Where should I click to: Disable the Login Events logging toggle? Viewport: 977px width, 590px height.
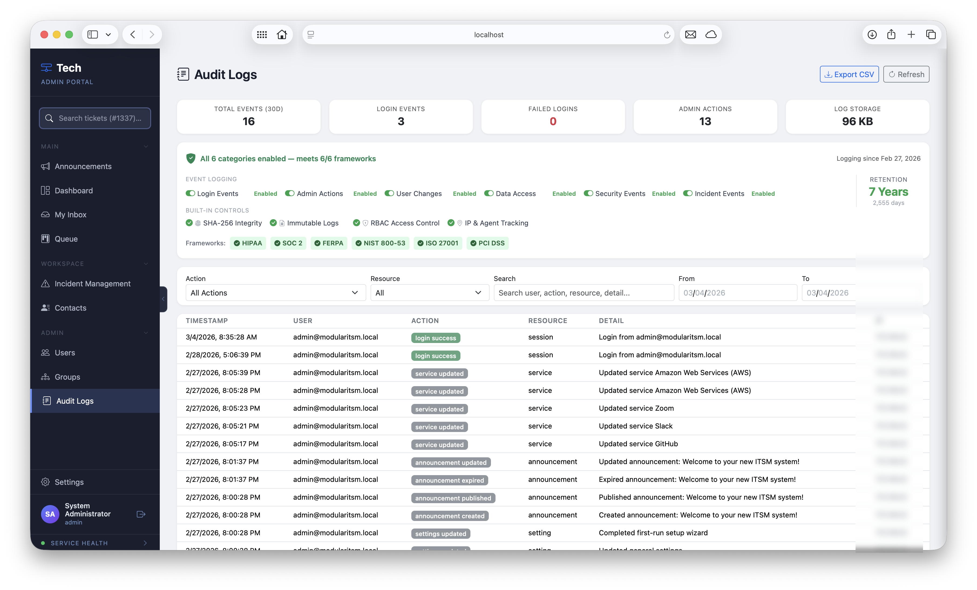191,193
